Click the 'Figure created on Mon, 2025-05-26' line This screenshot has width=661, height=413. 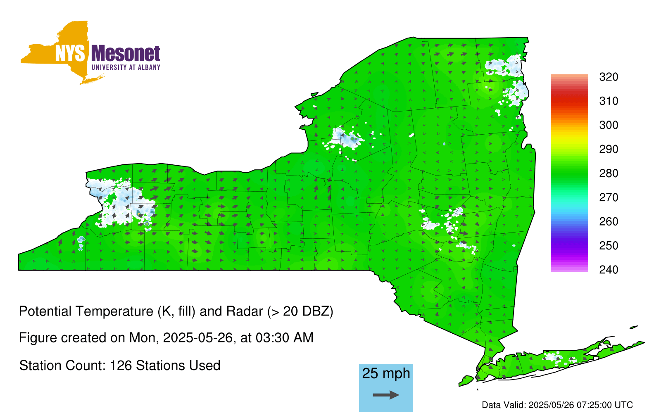tap(166, 338)
